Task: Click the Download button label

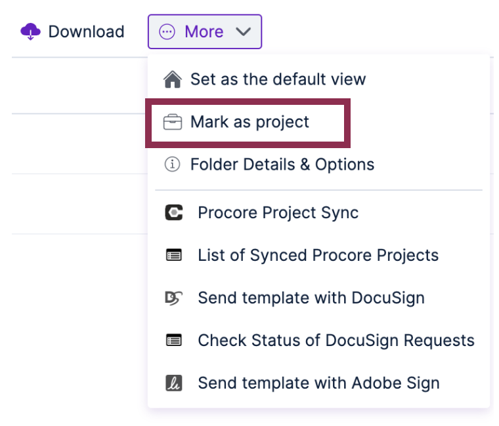Action: pyautogui.click(x=86, y=31)
